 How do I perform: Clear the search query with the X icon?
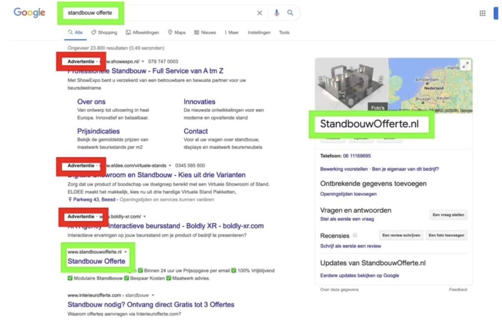[x=260, y=13]
